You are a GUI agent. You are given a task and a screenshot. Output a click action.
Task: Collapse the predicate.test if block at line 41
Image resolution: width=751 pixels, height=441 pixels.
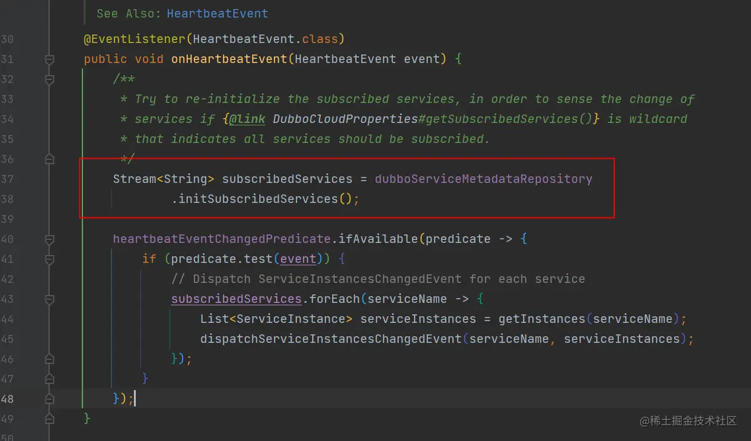pos(50,259)
